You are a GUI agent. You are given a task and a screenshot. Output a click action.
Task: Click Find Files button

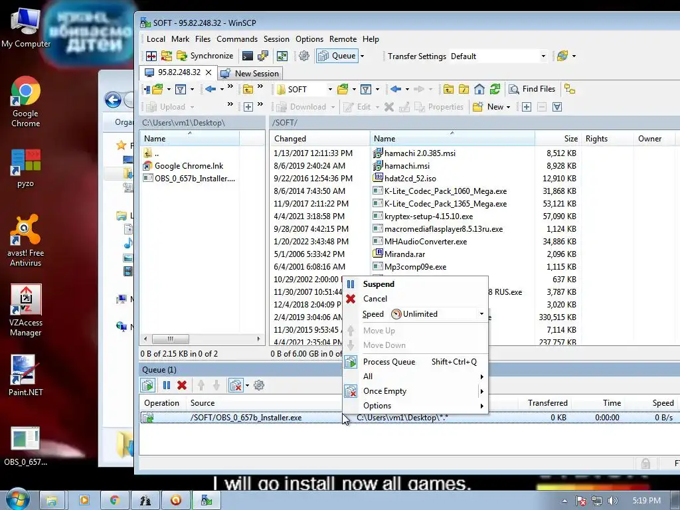(532, 89)
